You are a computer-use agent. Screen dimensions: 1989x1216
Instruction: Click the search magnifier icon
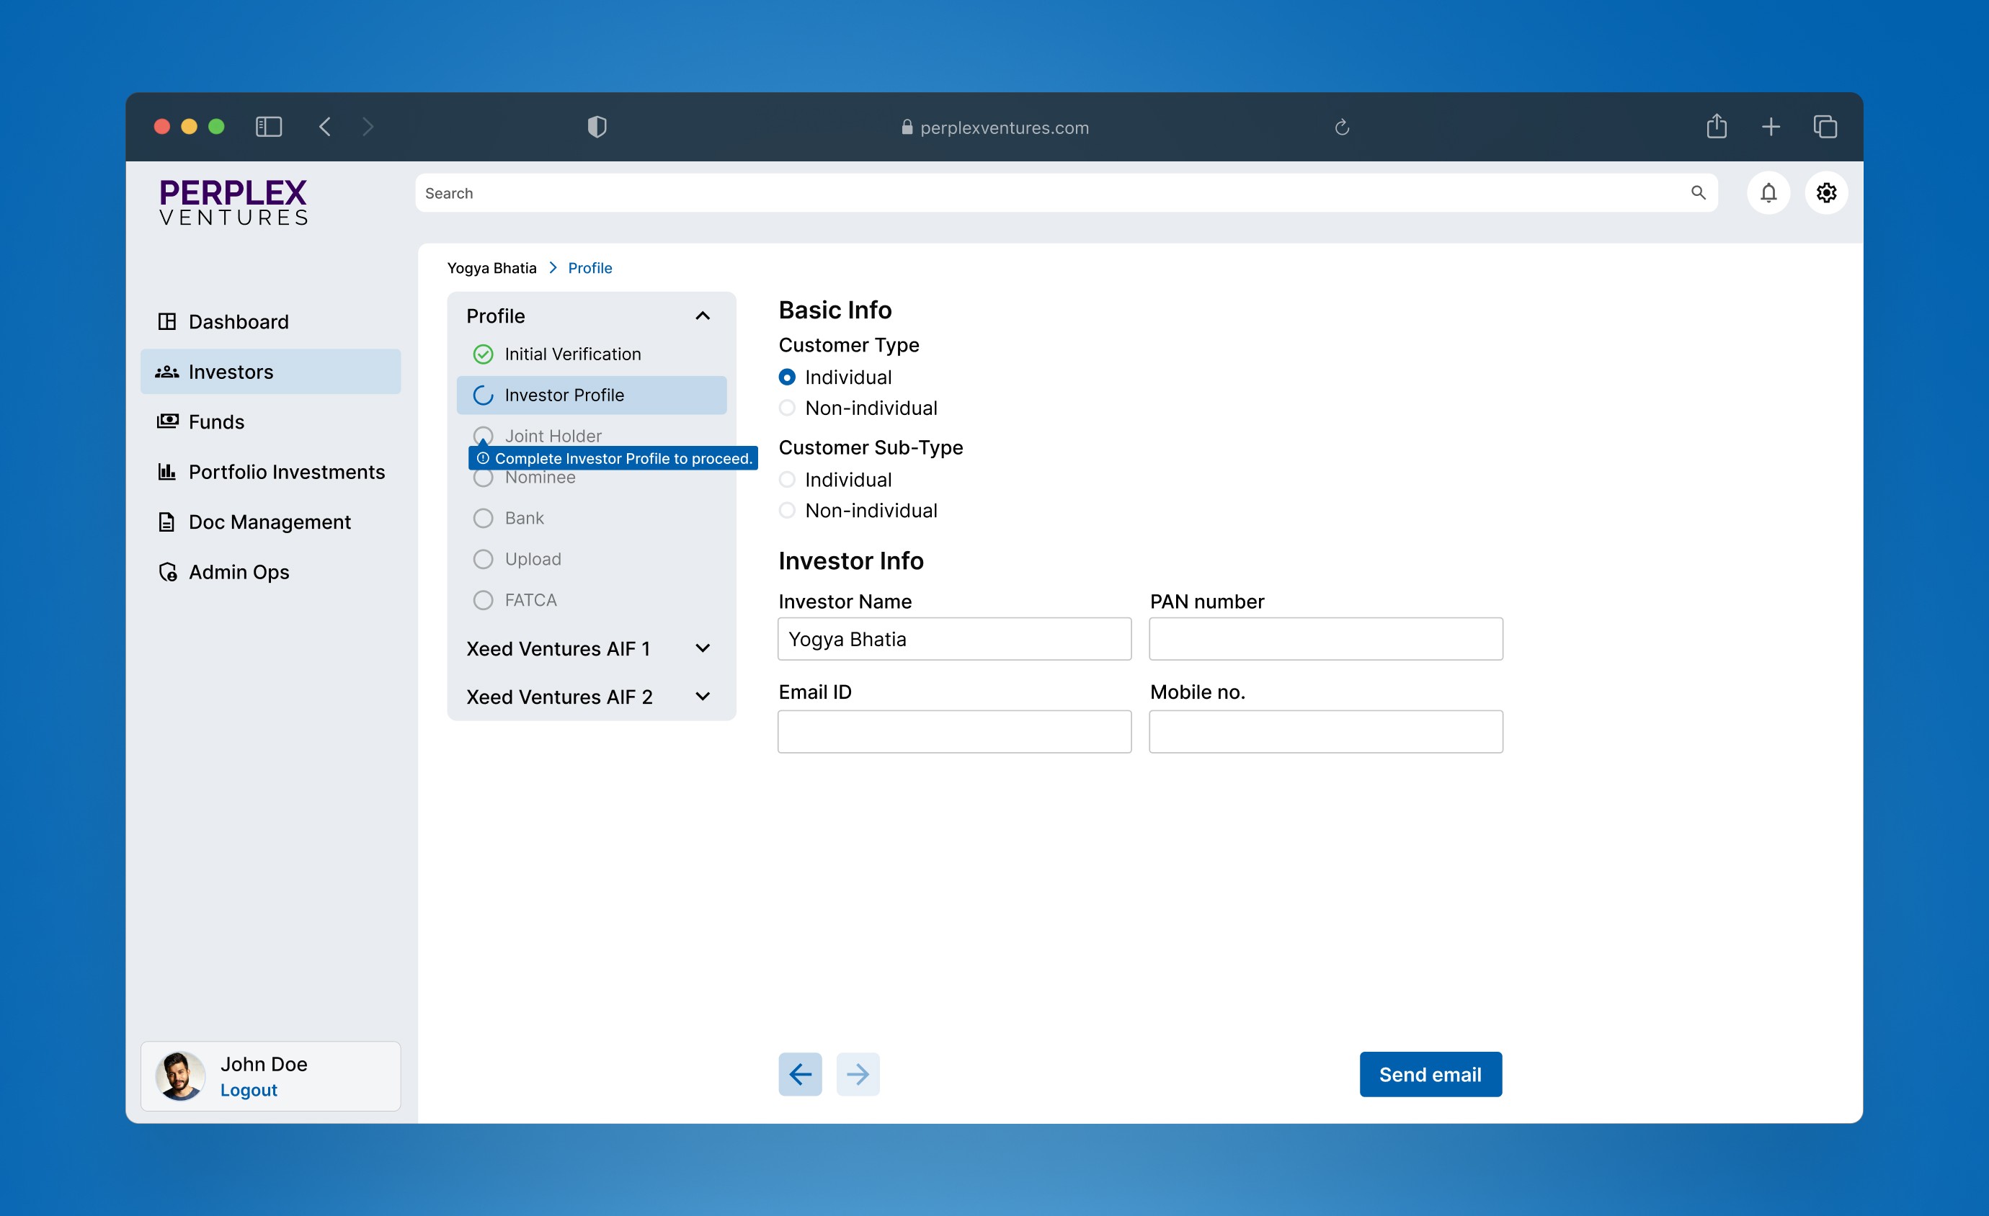click(1698, 193)
